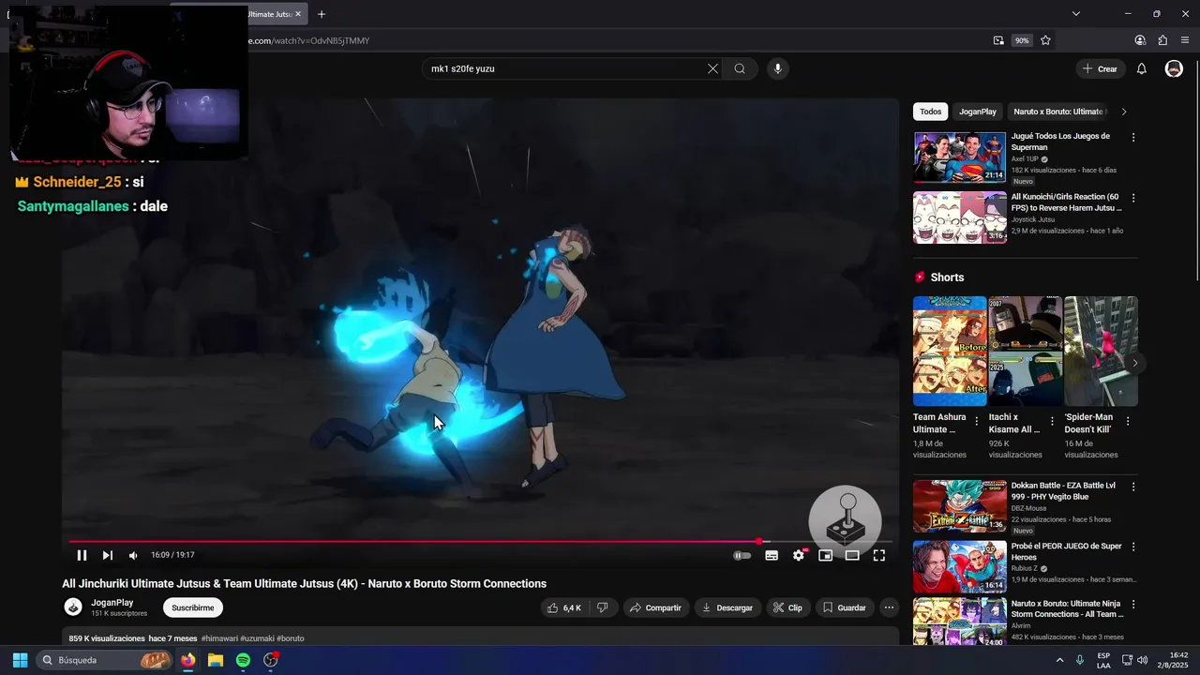This screenshot has width=1200, height=675.
Task: Start voice search with microphone
Action: 777,68
